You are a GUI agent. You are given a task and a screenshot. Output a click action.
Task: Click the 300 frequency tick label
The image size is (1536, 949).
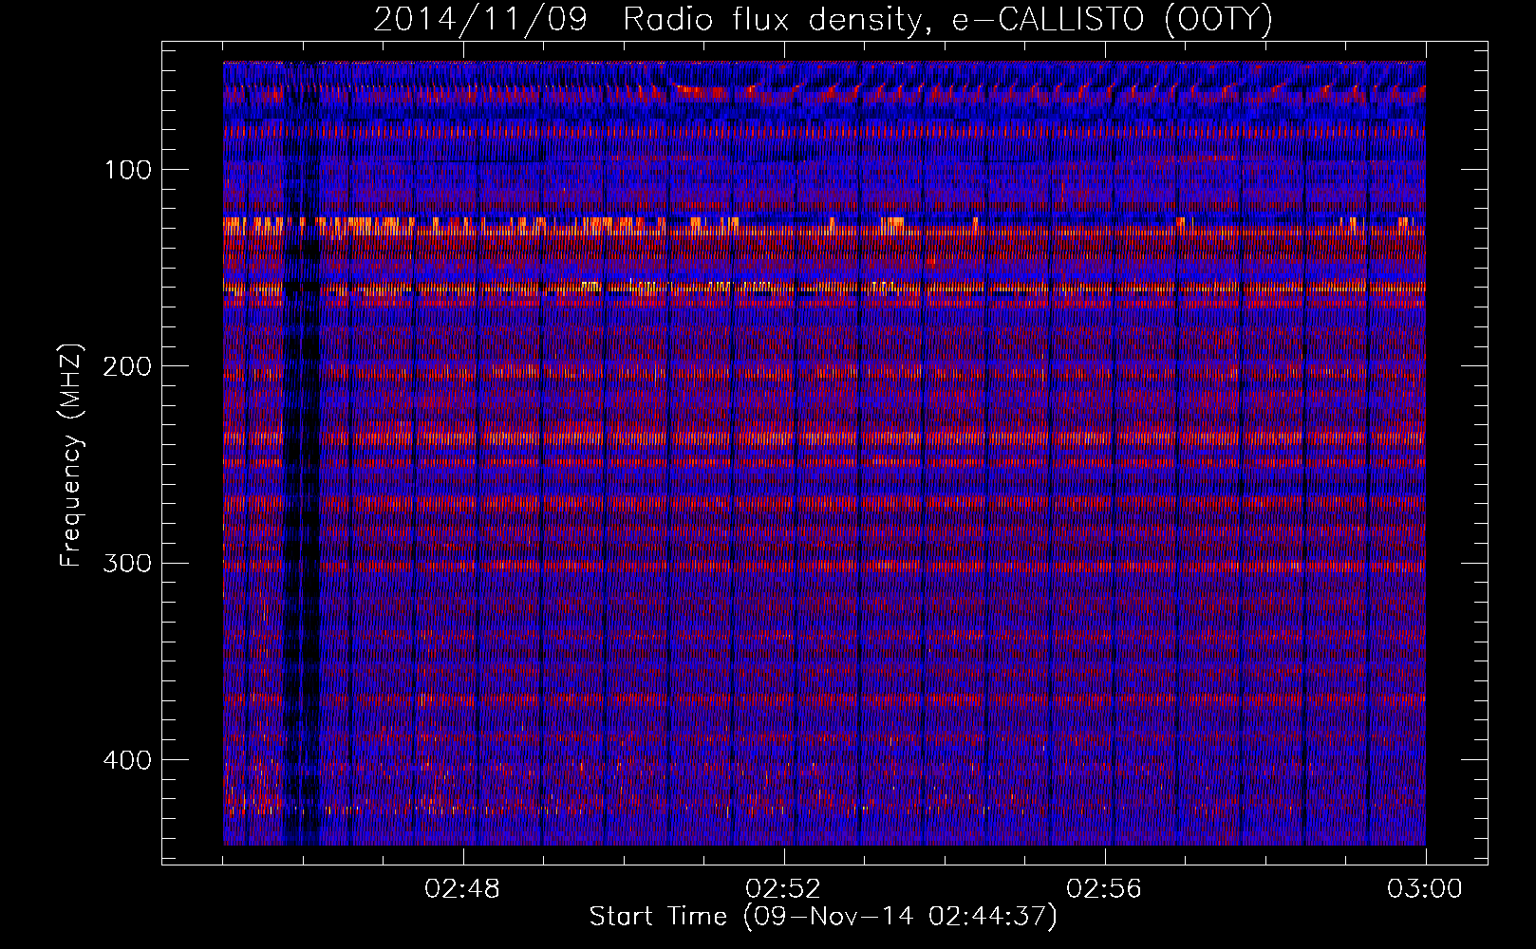[128, 563]
